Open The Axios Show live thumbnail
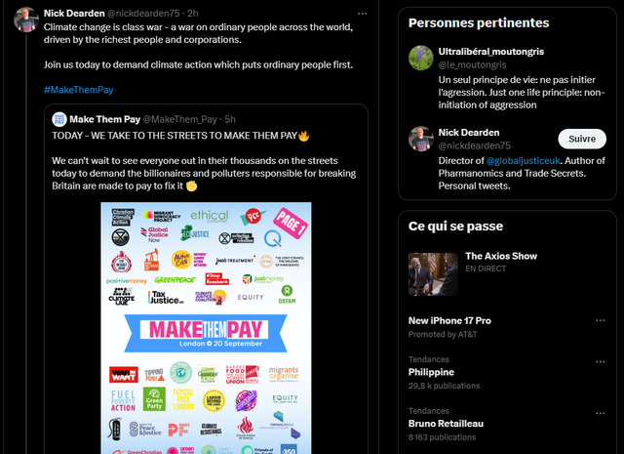Image resolution: width=624 pixels, height=454 pixels. click(x=433, y=274)
